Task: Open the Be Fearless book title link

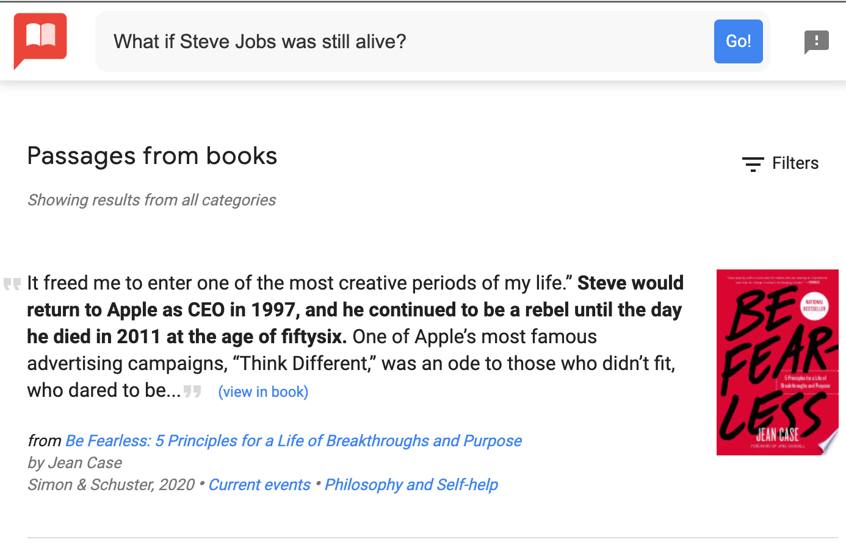Action: (x=293, y=441)
